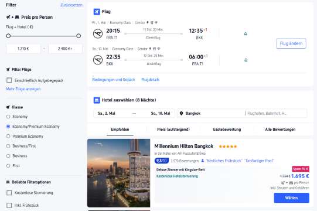Image resolution: width=317 pixels, height=211 pixels.
Task: Click the Condor logo on the 20:15 flight
Action: coord(98,34)
